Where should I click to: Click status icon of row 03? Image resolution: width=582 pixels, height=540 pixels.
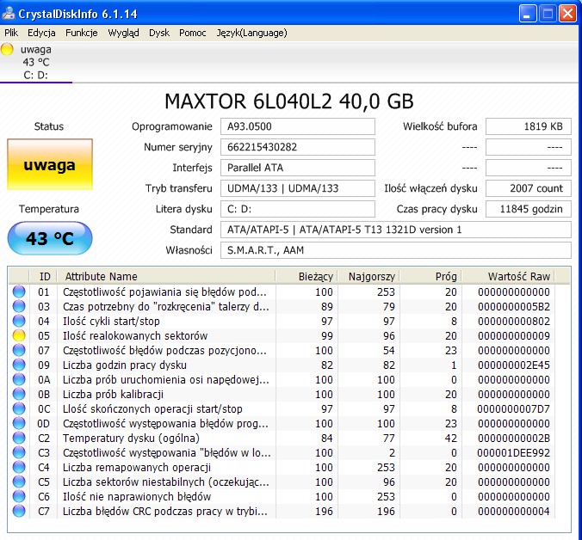pos(19,306)
